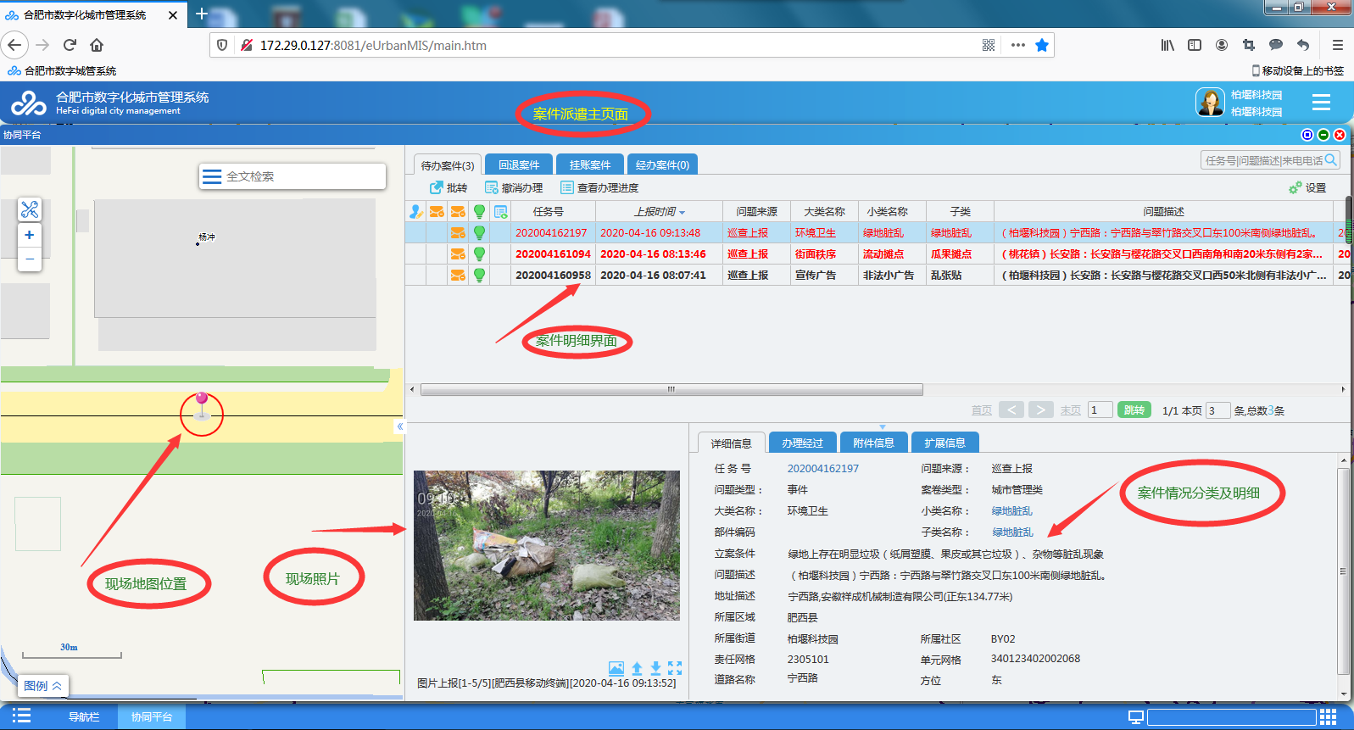Open fullscreen view of the site photo
Viewport: 1354px width, 730px height.
click(675, 668)
